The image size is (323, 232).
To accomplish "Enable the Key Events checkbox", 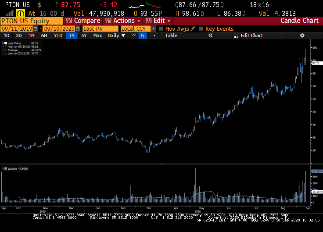I will click(x=201, y=29).
